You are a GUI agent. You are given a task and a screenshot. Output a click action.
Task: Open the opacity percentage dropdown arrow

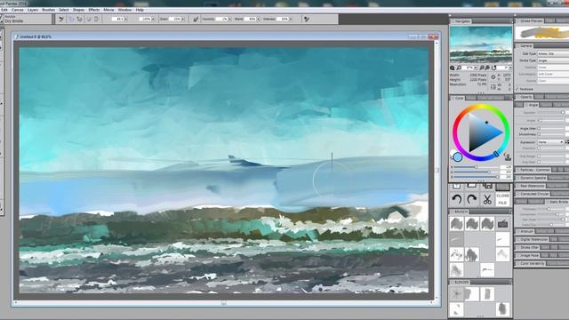coord(153,19)
